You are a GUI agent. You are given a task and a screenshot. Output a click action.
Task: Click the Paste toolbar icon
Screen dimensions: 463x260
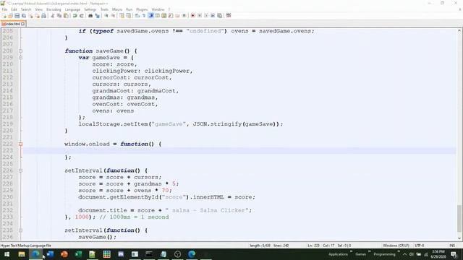click(x=66, y=16)
